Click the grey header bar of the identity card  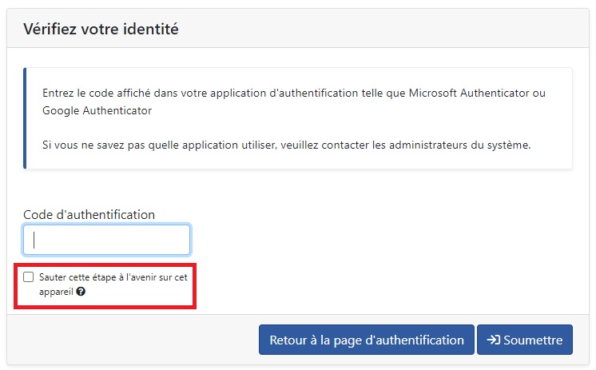298,29
